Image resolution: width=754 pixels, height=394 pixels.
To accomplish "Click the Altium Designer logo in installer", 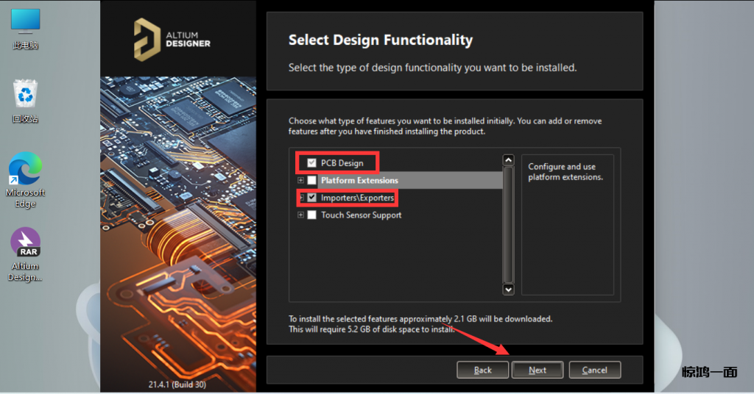I will click(x=172, y=38).
